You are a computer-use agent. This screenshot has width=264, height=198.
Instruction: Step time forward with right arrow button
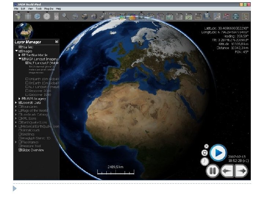point(241,171)
